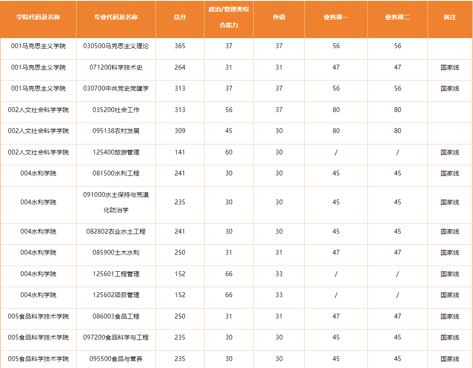
Task: Click the 091000水土保持与荒漠化防治学 cell
Action: [116, 202]
